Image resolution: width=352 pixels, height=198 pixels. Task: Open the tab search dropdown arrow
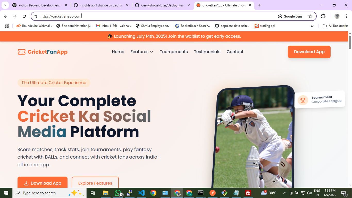(5, 5)
